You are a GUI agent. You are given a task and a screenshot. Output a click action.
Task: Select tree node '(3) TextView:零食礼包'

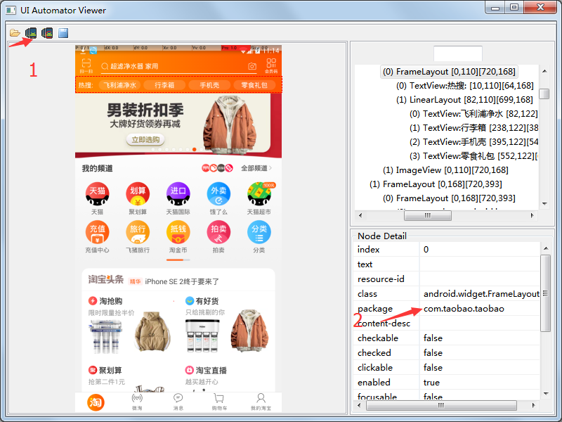(473, 155)
